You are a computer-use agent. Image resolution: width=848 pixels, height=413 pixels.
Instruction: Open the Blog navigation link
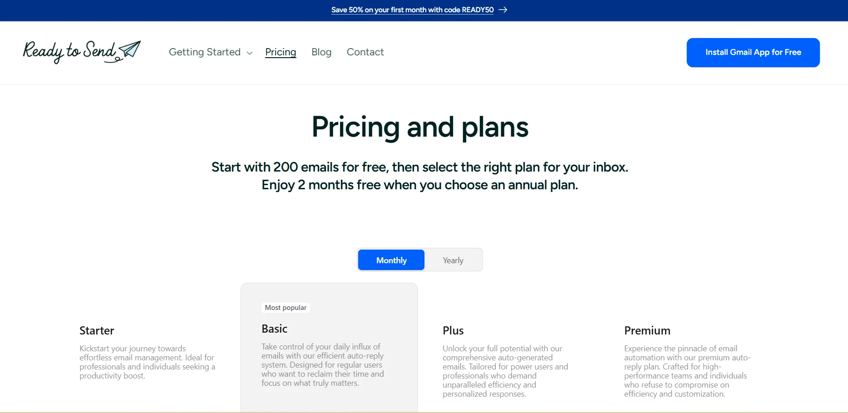[321, 52]
